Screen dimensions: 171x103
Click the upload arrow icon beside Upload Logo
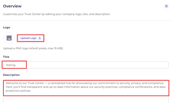tap(40, 38)
